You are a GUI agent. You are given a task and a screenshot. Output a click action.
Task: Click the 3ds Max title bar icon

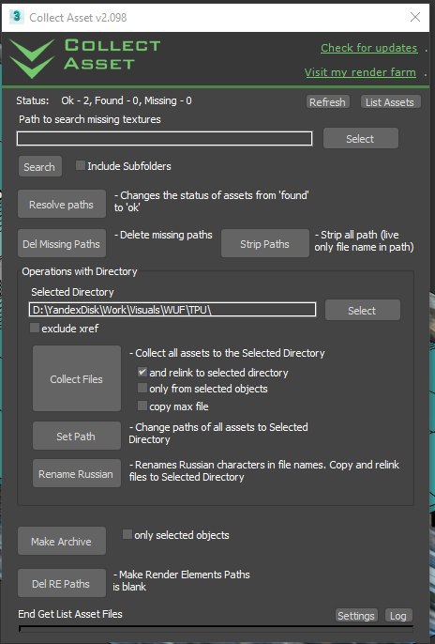click(x=16, y=17)
